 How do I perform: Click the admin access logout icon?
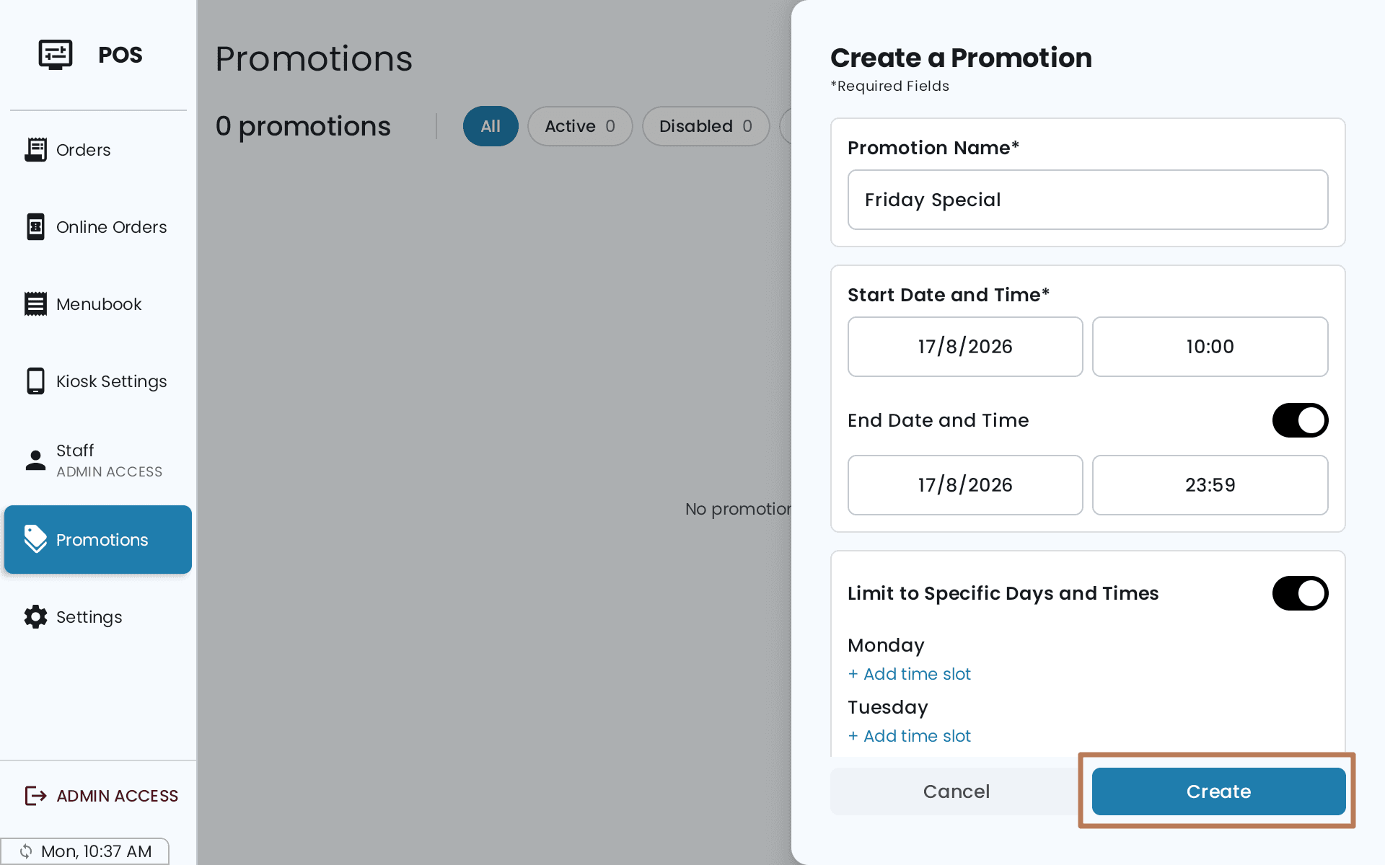coord(35,796)
